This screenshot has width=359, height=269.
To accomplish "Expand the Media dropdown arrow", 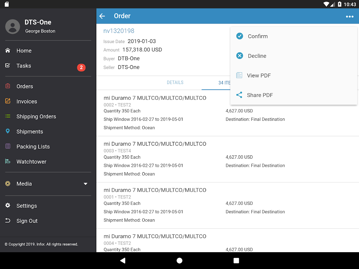I will [85, 184].
